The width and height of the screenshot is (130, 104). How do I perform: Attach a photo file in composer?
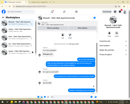point(42,97)
